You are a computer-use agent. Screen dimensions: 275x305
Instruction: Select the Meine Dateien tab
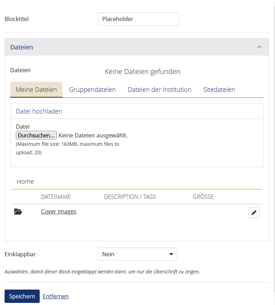tap(36, 89)
